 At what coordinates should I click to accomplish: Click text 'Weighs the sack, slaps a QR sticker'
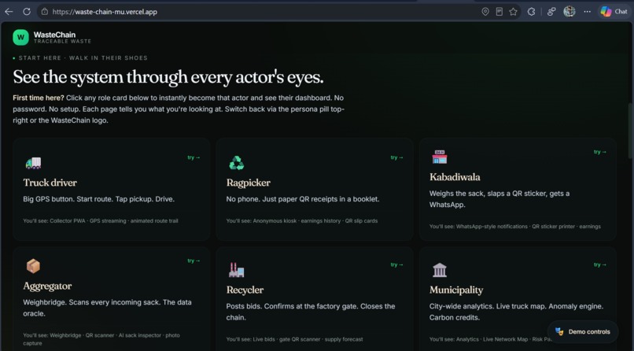pos(488,194)
